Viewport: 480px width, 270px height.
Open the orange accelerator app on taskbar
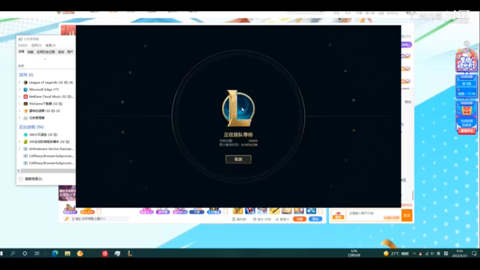click(80, 253)
